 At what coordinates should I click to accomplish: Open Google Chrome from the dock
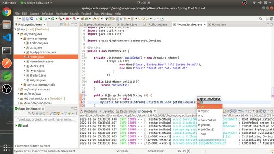tap(7, 12)
